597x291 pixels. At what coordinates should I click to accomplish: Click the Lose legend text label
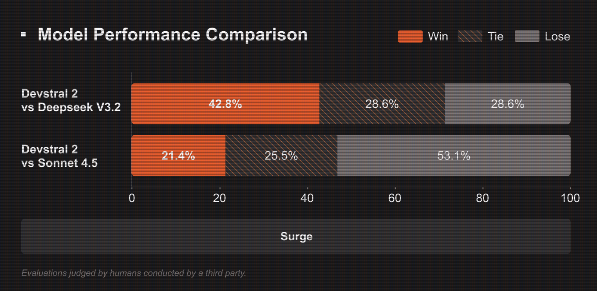tap(557, 36)
